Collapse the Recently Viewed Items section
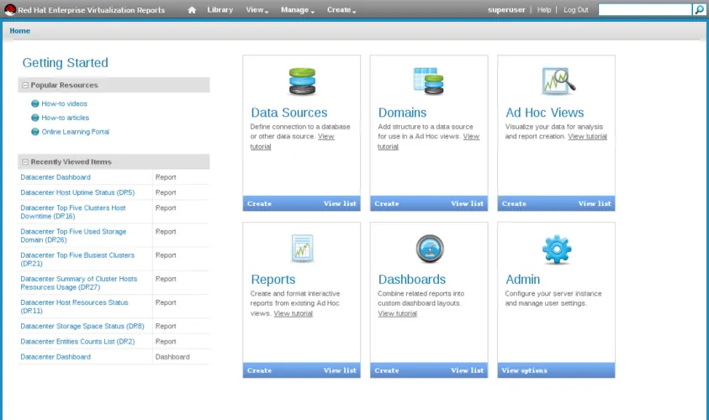This screenshot has height=420, width=709. pos(25,161)
